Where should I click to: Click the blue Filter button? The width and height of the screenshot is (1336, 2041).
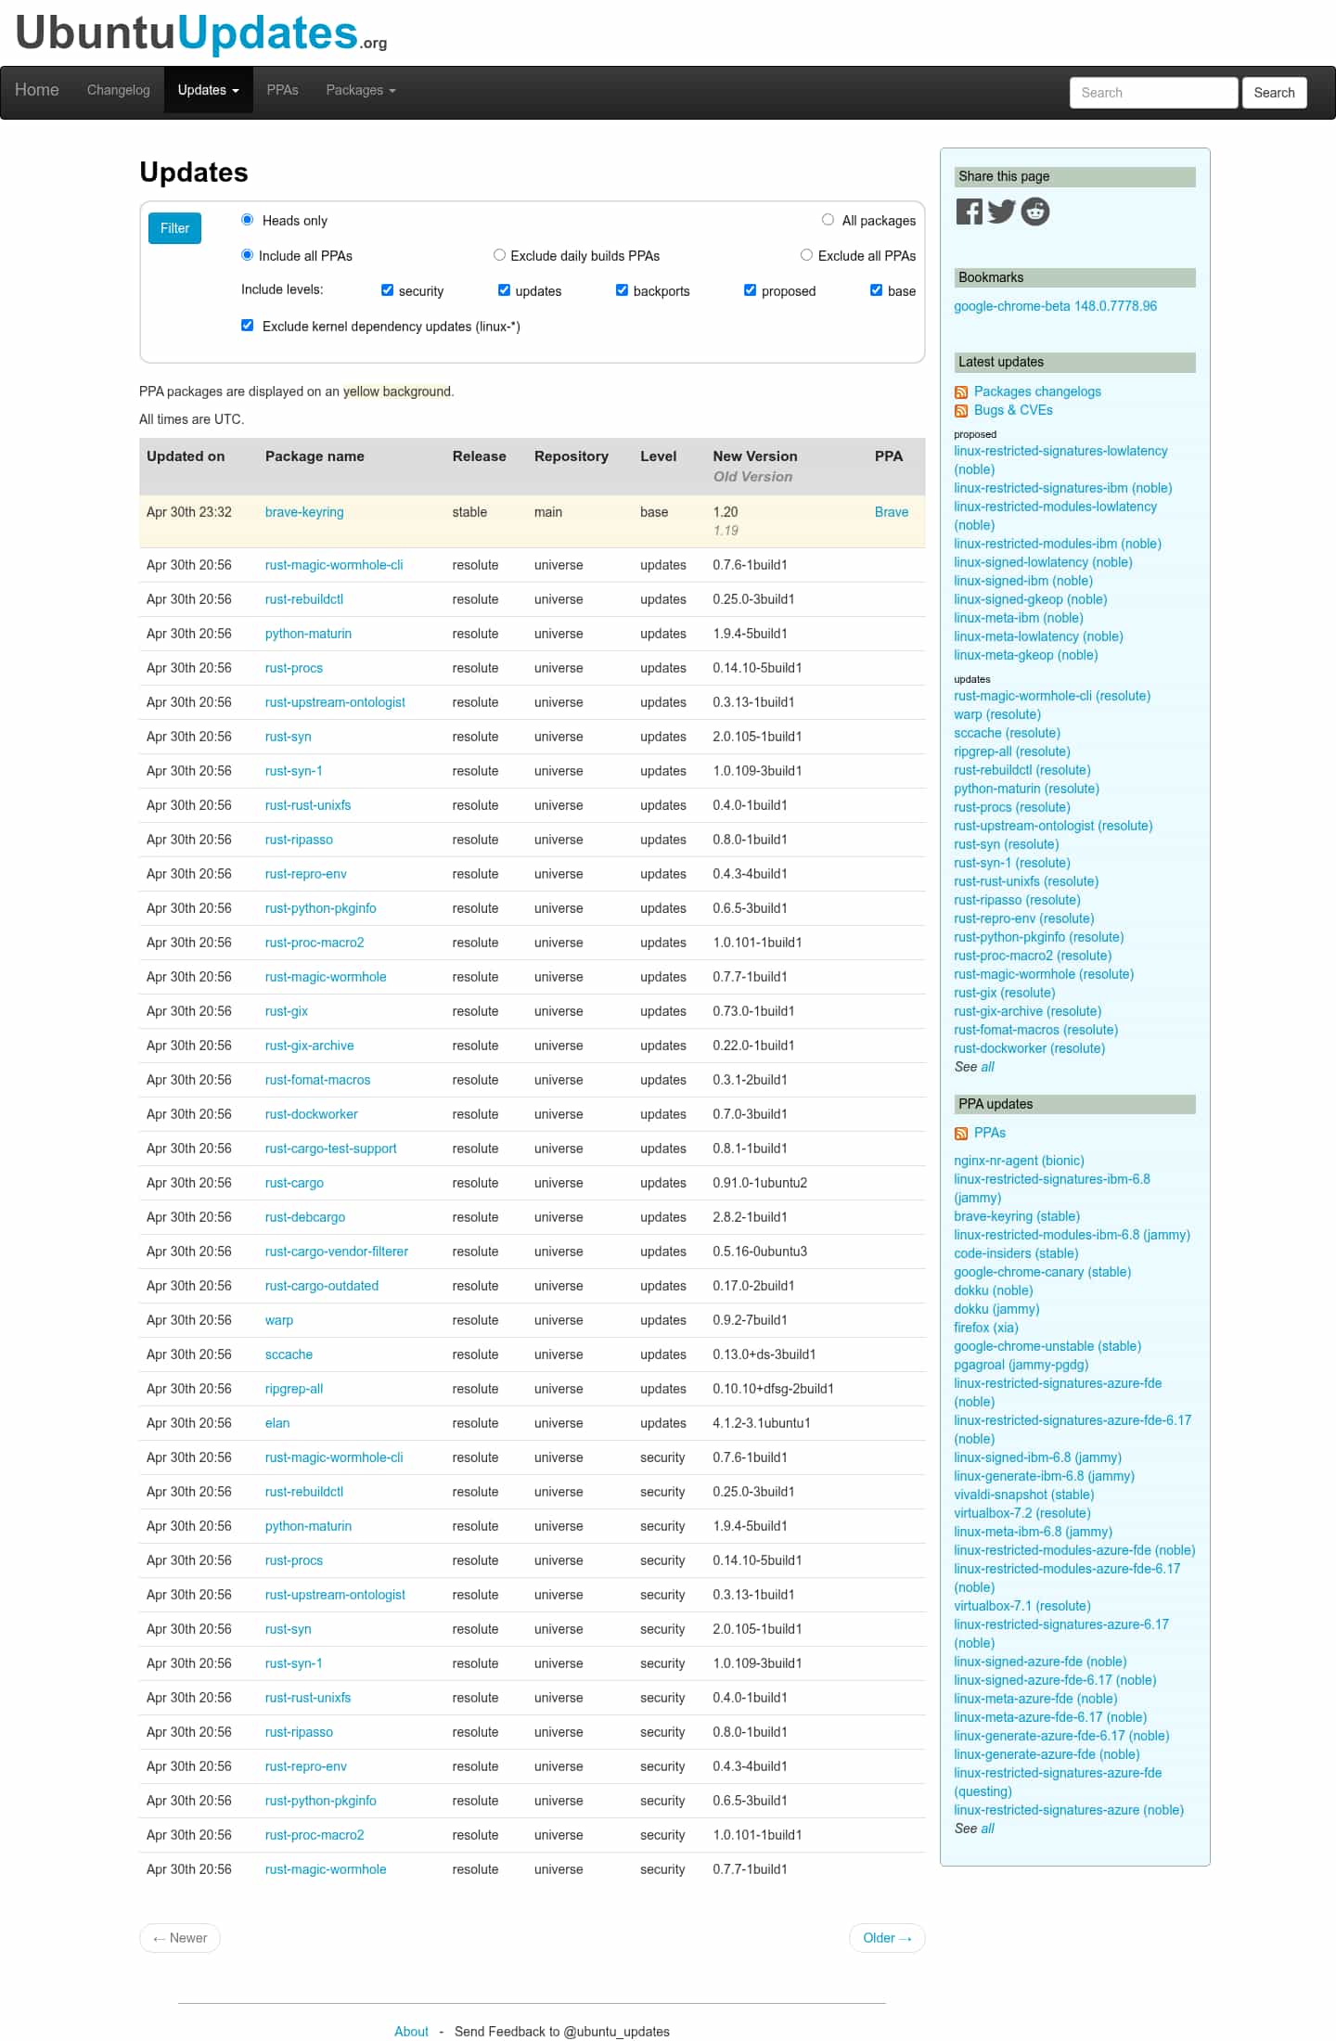click(174, 228)
